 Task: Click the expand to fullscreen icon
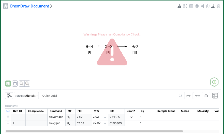point(185,6)
